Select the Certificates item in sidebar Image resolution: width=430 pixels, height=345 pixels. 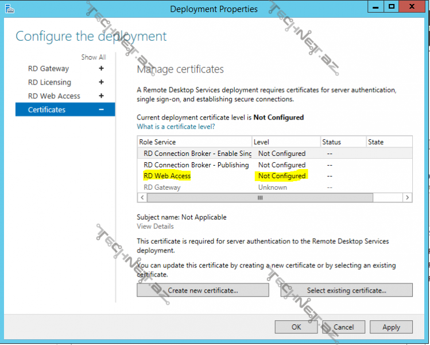[47, 110]
